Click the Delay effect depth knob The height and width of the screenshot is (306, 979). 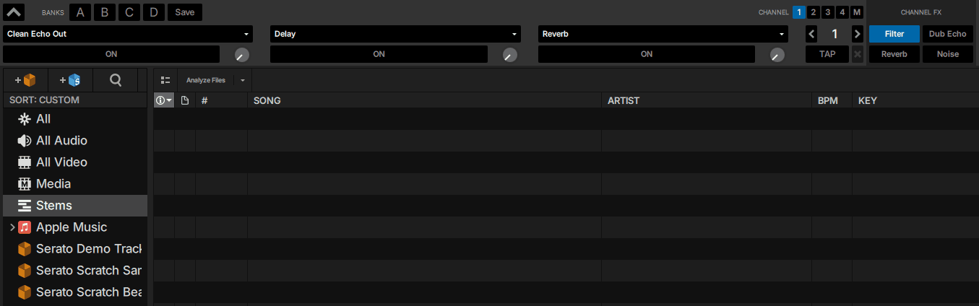click(510, 55)
